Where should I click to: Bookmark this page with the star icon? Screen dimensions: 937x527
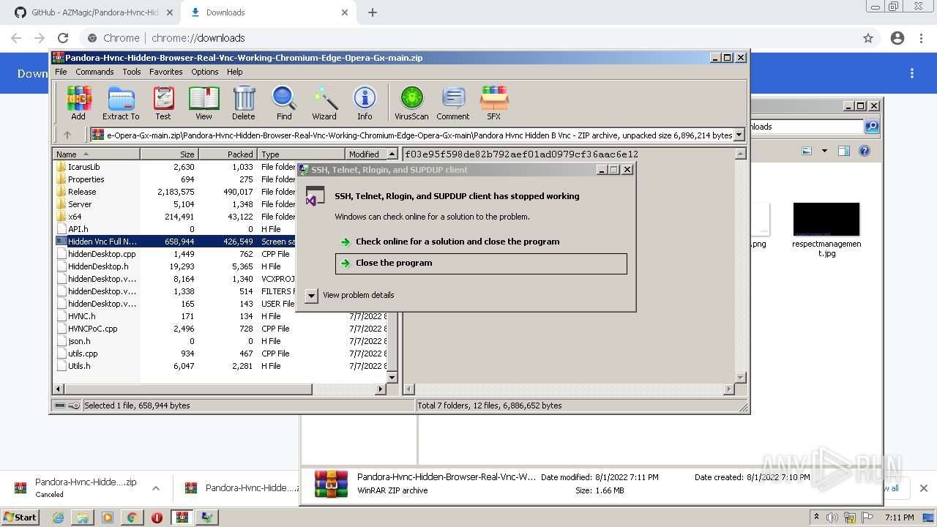tap(868, 38)
